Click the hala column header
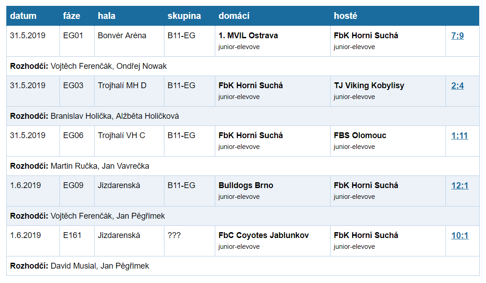Viewport: 486px width, 283px height. (107, 16)
